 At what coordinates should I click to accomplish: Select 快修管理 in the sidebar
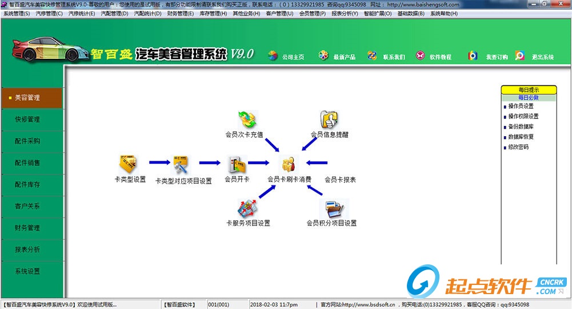[x=33, y=120]
